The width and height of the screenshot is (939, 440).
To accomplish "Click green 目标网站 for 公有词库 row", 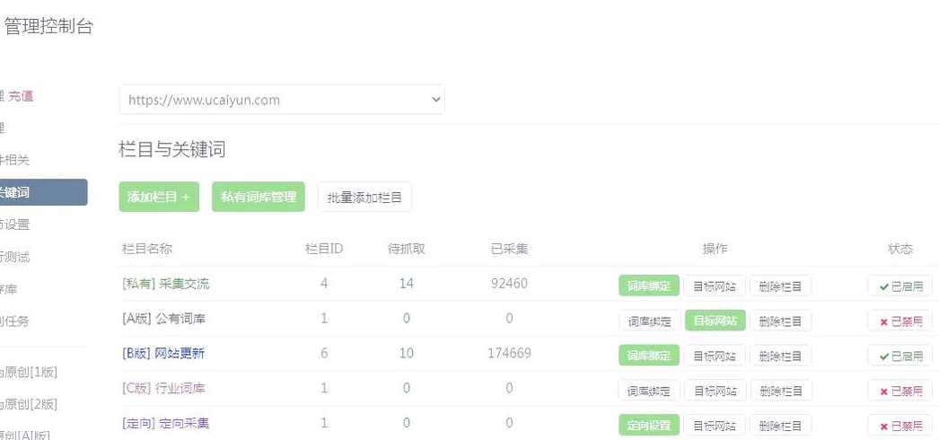I will pos(715,321).
